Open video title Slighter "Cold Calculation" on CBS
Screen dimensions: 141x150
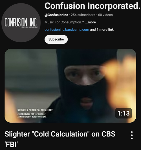point(60,134)
